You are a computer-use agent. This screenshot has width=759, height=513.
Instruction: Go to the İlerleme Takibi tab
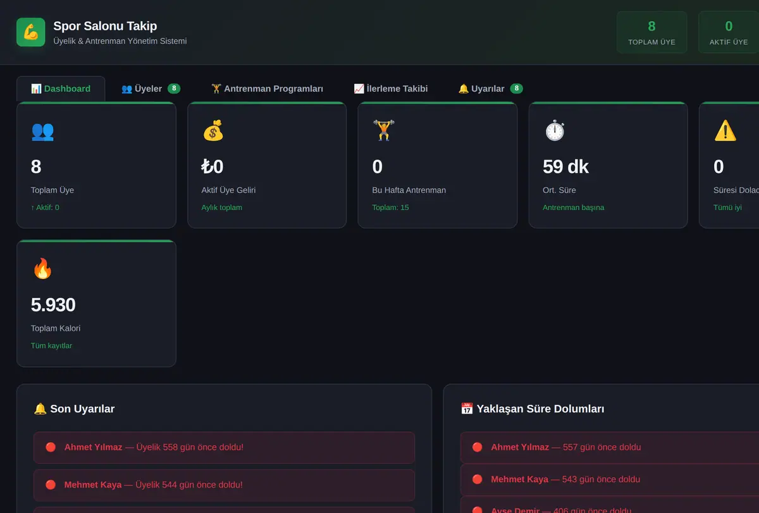tap(391, 89)
